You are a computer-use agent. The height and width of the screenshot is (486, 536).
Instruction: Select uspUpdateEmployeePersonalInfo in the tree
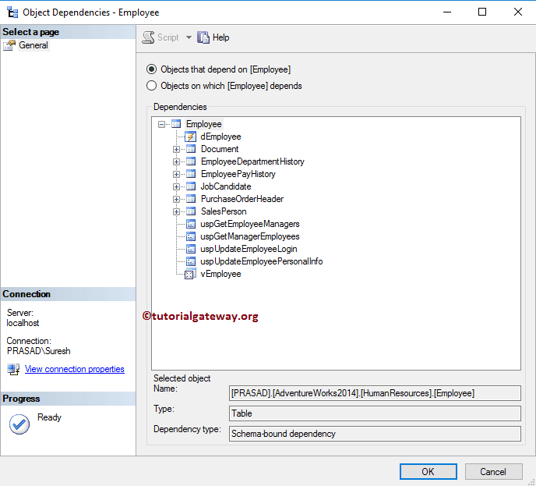[262, 261]
